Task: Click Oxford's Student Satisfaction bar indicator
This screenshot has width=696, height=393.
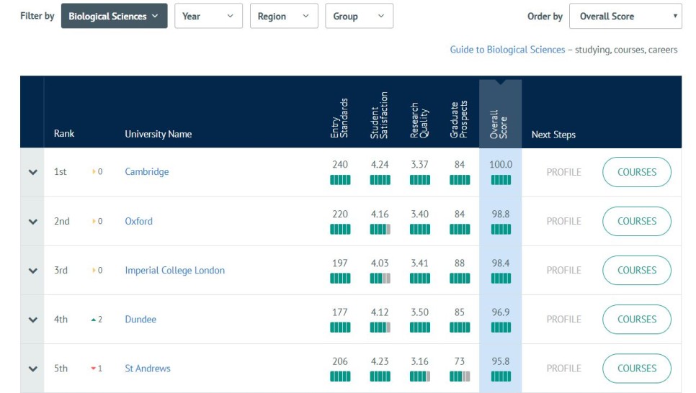Action: (x=380, y=230)
